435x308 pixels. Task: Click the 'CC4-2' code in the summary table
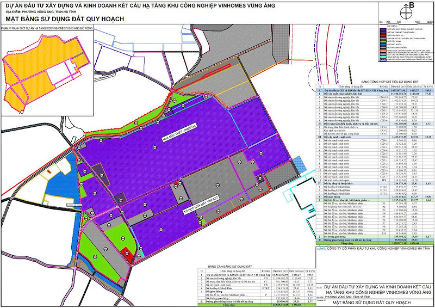(x=384, y=131)
